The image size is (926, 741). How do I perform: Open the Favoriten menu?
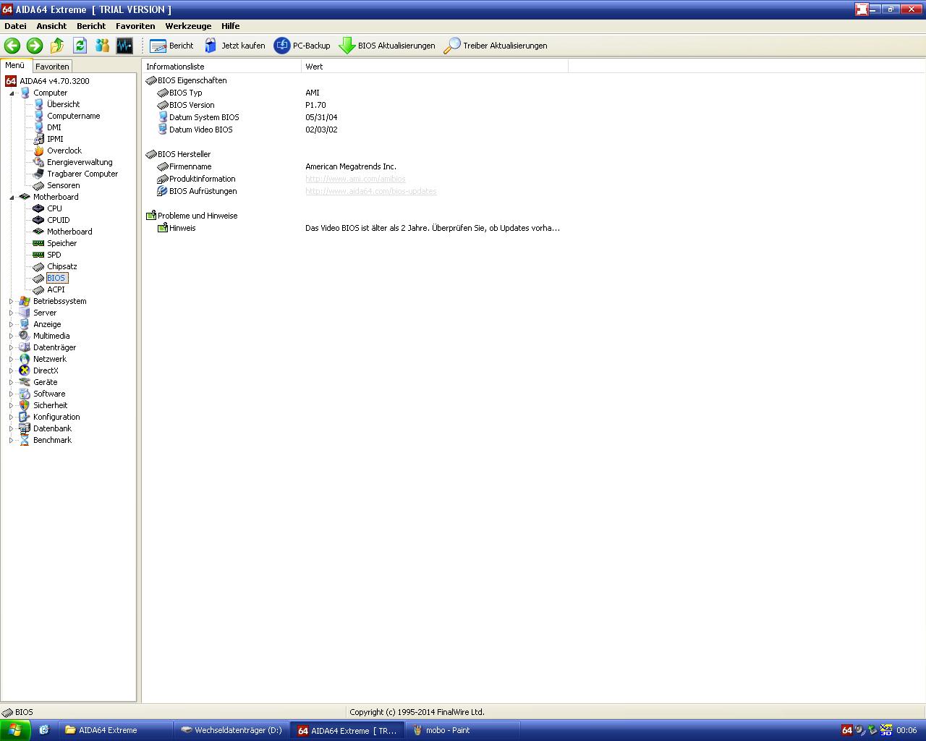point(135,26)
